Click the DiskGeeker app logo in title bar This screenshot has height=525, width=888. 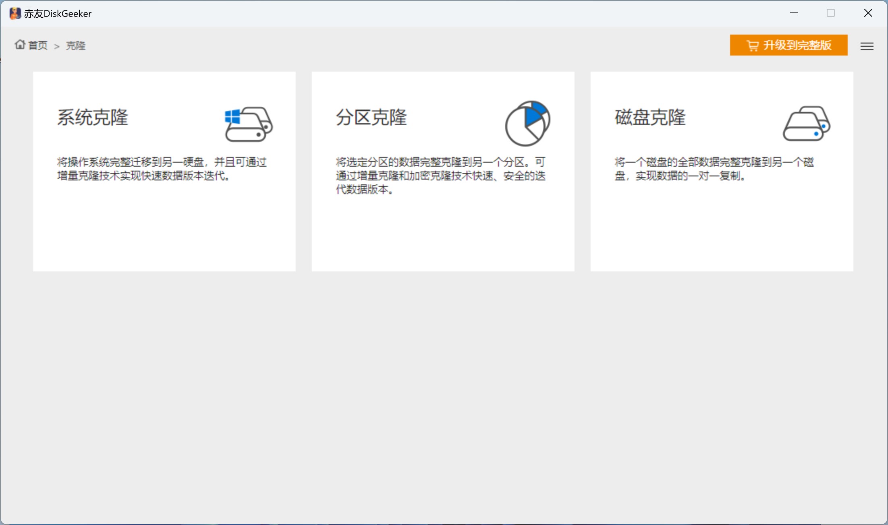[15, 13]
